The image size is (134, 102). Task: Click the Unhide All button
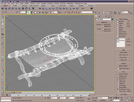pyautogui.click(x=124, y=63)
